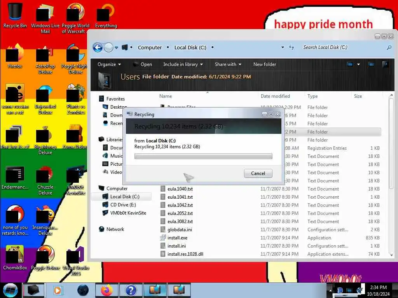Viewport: 398px width, 298px height.
Task: Click the Explorer help icon
Action: tap(385, 64)
